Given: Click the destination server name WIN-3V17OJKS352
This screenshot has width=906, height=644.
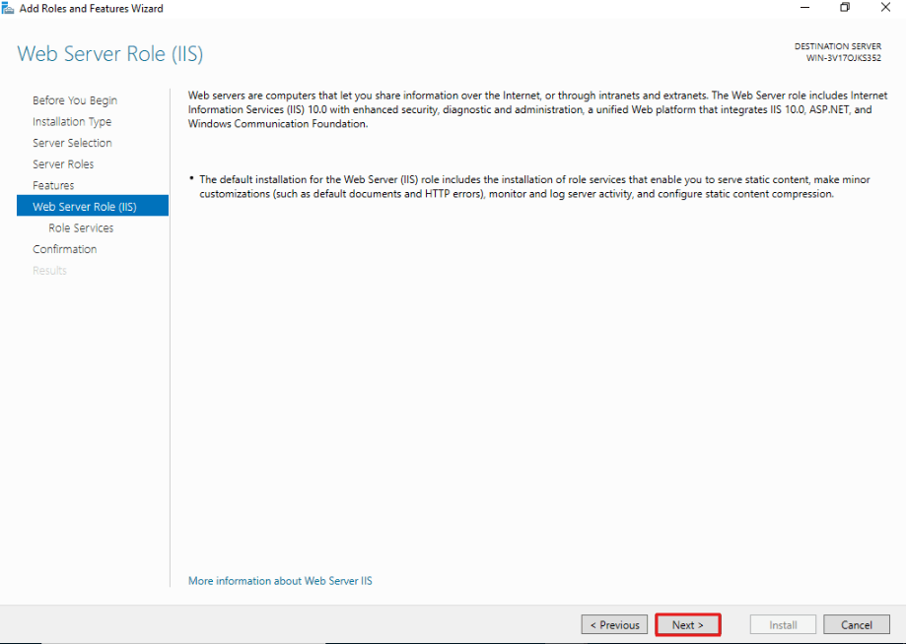Looking at the screenshot, I should [x=844, y=58].
